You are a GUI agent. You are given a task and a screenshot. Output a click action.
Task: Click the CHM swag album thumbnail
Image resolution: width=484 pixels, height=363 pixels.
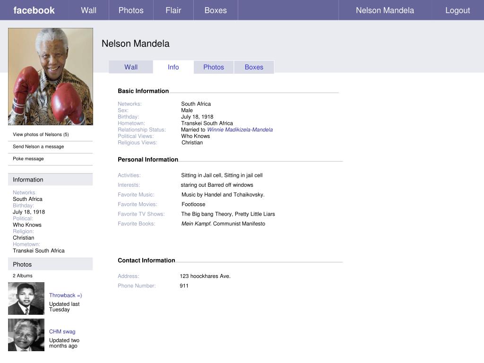click(26, 335)
